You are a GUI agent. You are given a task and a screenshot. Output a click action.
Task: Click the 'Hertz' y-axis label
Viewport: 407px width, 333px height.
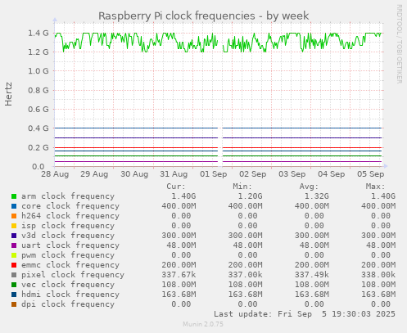point(8,94)
